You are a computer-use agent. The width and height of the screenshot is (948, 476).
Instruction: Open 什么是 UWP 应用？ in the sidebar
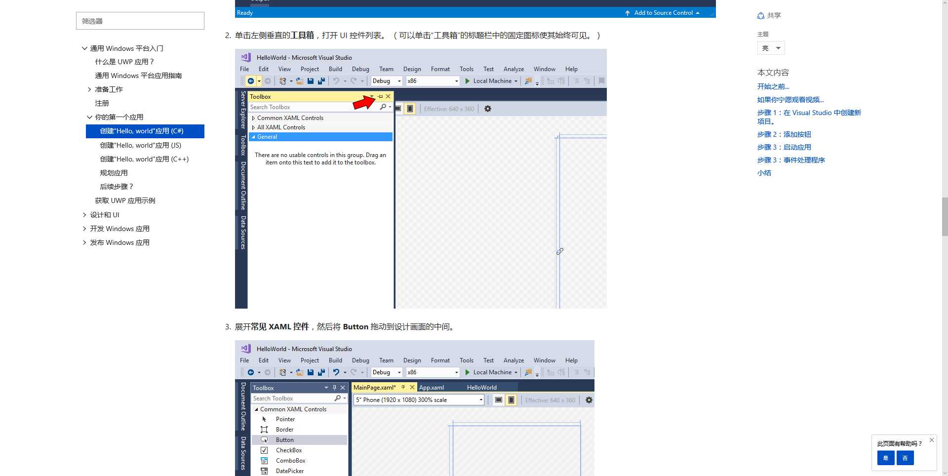(x=124, y=62)
